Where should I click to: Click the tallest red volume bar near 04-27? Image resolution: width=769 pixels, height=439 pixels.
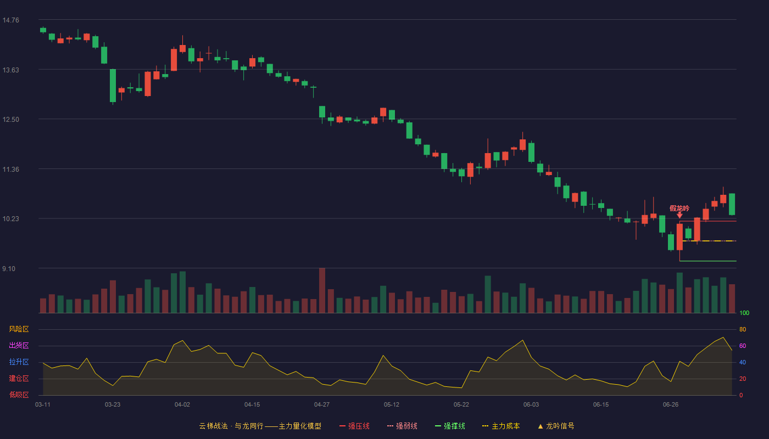click(x=322, y=290)
